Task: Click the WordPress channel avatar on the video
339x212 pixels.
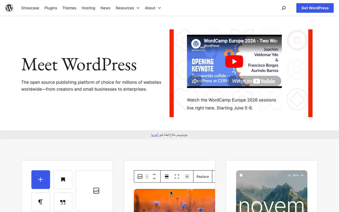Action: point(196,43)
